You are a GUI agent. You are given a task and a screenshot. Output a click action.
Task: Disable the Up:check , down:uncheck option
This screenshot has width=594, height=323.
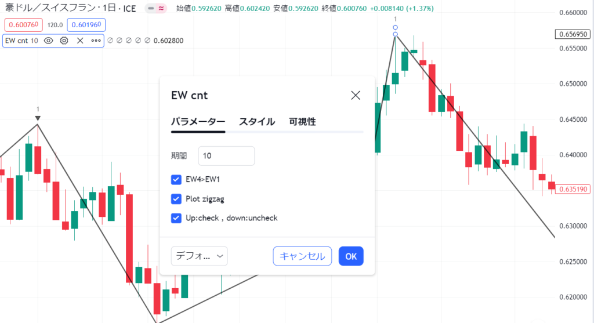[176, 218]
